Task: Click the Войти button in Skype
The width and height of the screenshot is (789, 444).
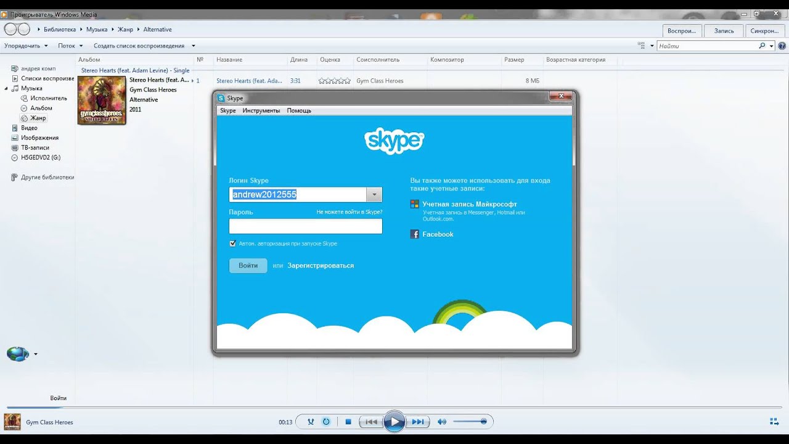Action: tap(248, 265)
